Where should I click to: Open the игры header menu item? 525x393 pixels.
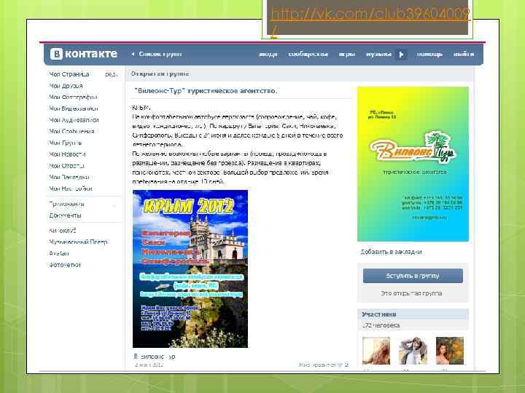point(347,55)
